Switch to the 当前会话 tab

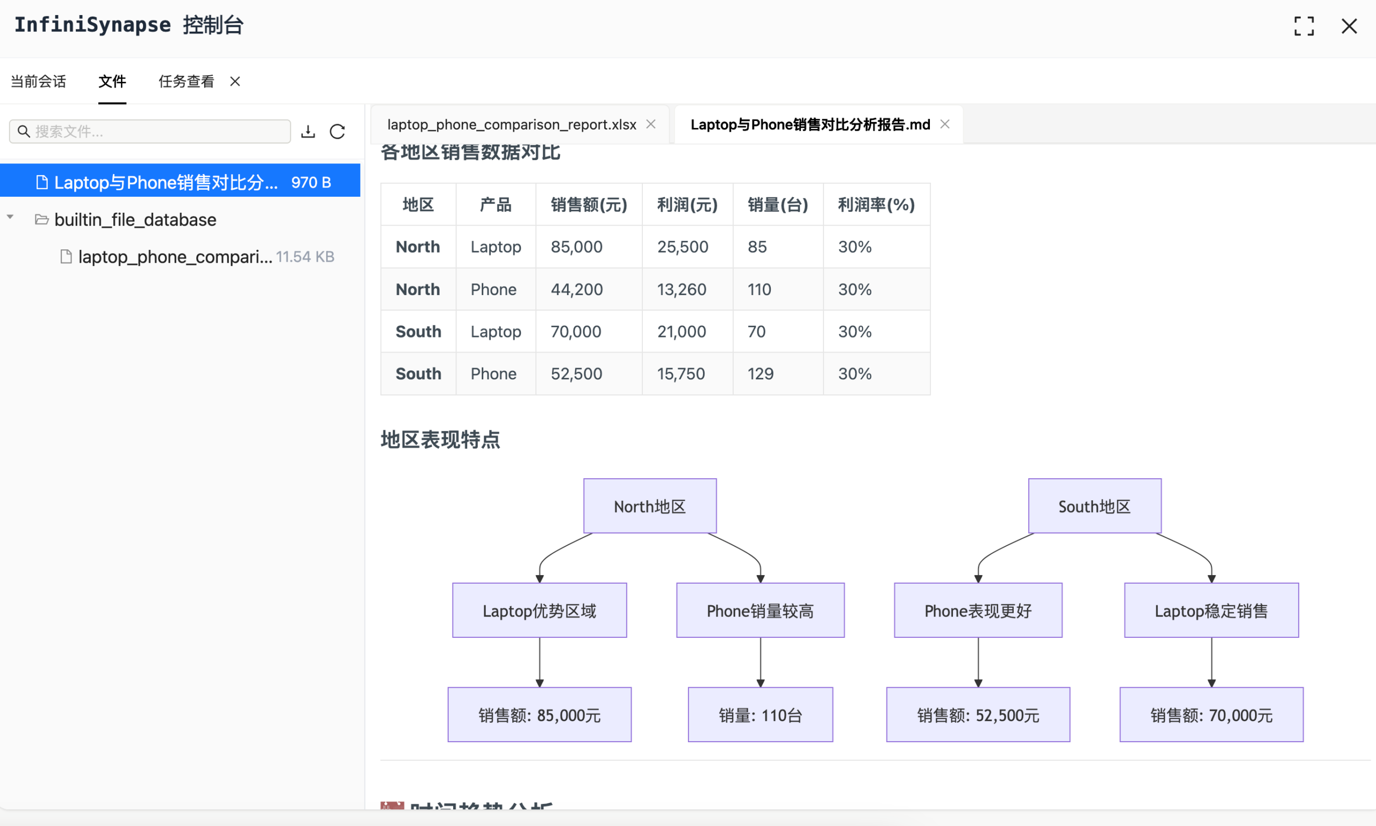[38, 81]
